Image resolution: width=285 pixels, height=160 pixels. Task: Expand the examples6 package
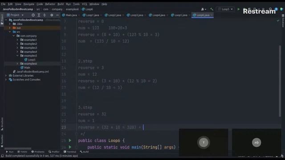(x=17, y=64)
